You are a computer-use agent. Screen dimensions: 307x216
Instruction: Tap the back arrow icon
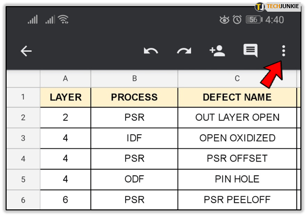coord(26,51)
